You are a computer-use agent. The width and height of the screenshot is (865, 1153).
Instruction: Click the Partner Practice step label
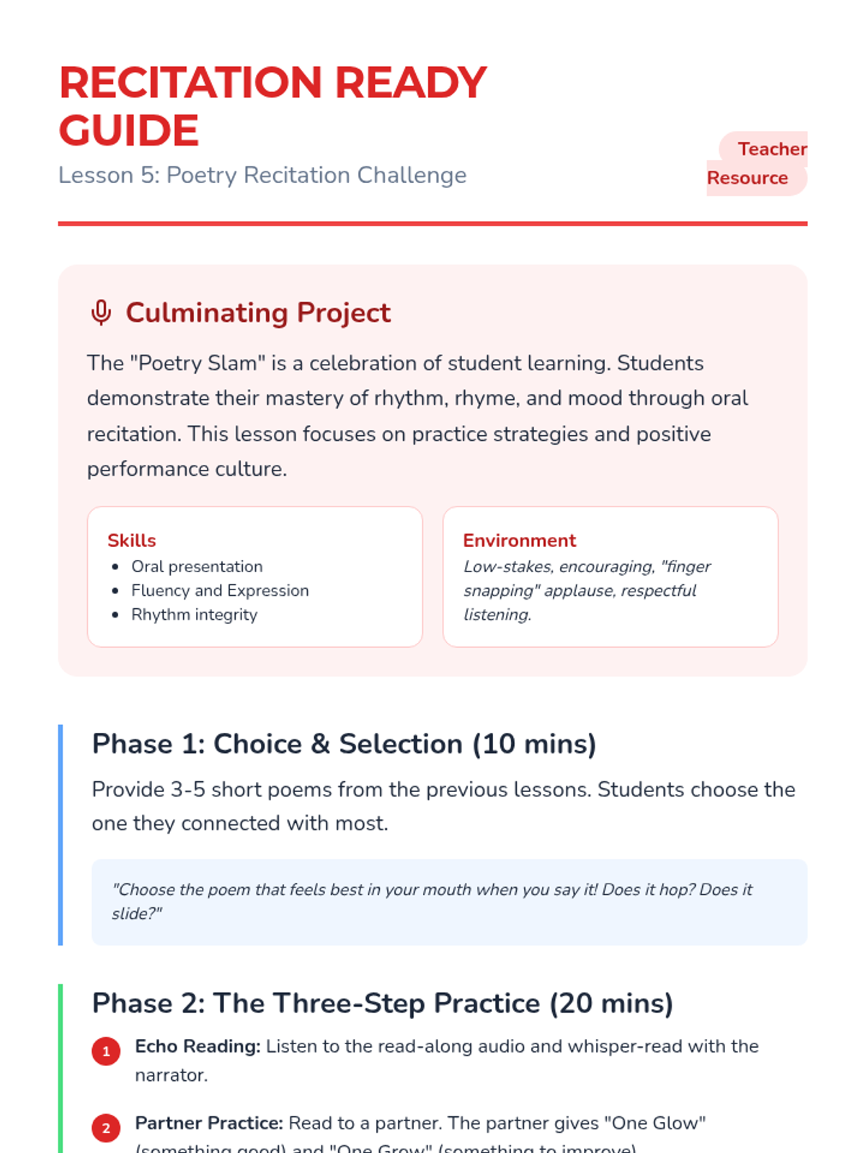[x=209, y=1123]
